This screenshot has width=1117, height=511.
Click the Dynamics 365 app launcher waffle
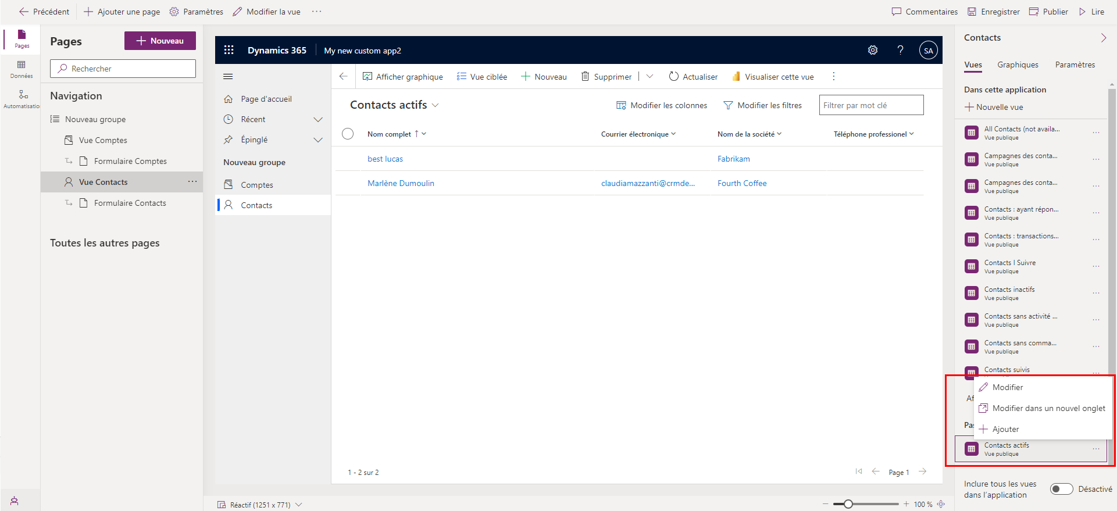tap(229, 50)
